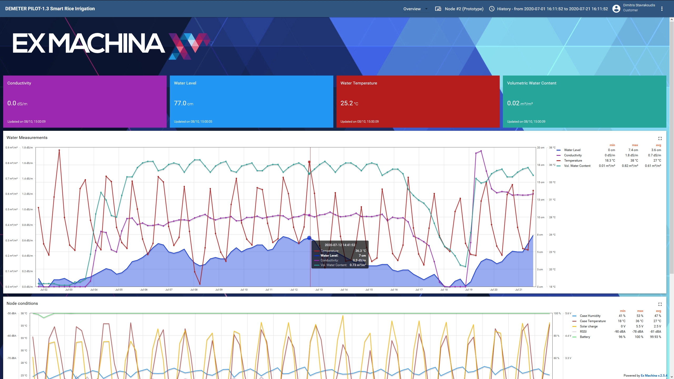The height and width of the screenshot is (379, 674).
Task: Click the vertical scrollbar thumb
Action: pyautogui.click(x=672, y=147)
